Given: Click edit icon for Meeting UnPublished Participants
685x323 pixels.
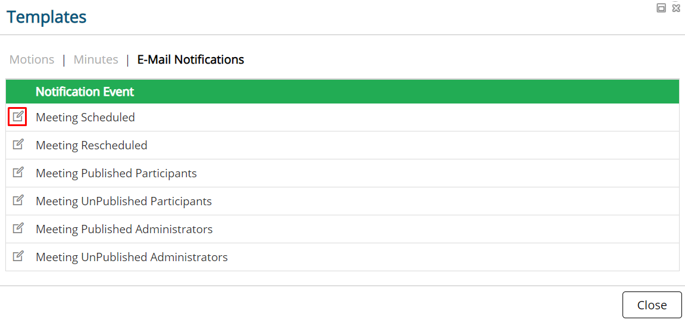Looking at the screenshot, I should click(17, 200).
